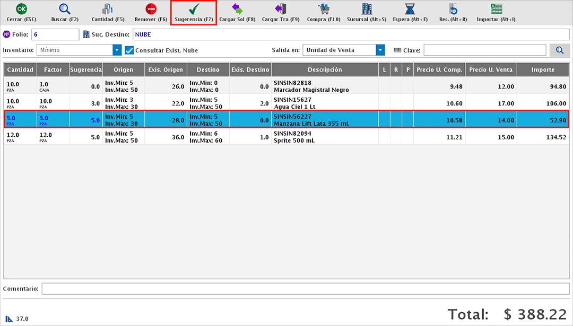Sort by the Descripción column header
Viewport: 573px width, 326px height.
pos(325,70)
